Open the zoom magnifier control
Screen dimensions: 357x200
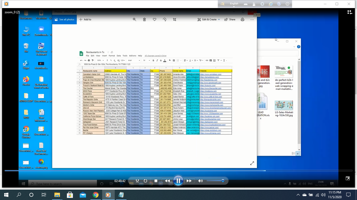point(135,19)
